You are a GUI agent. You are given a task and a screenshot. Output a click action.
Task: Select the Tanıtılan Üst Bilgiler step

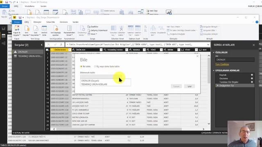coord(229,82)
